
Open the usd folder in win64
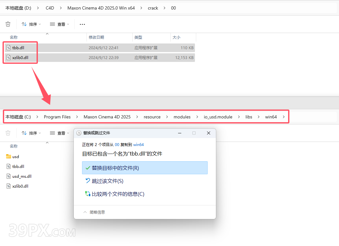[16, 156]
